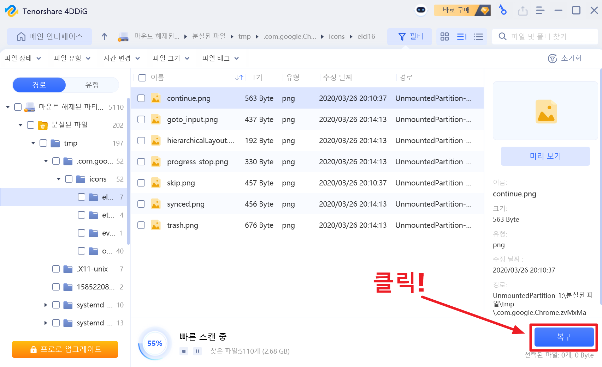Switch to thumbnail grid view

coord(444,36)
